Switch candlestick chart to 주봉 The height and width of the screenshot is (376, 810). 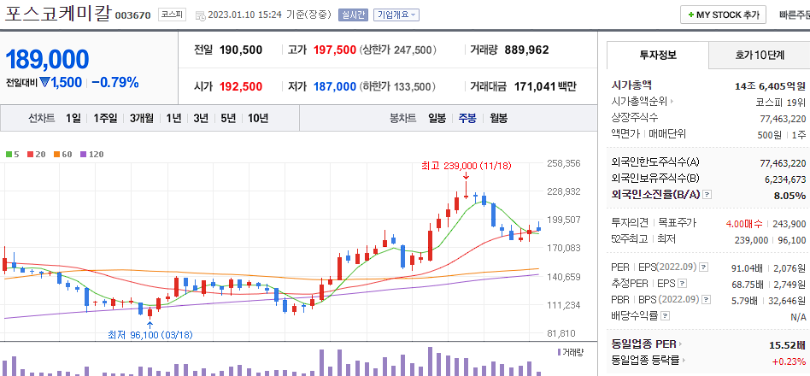coord(467,118)
